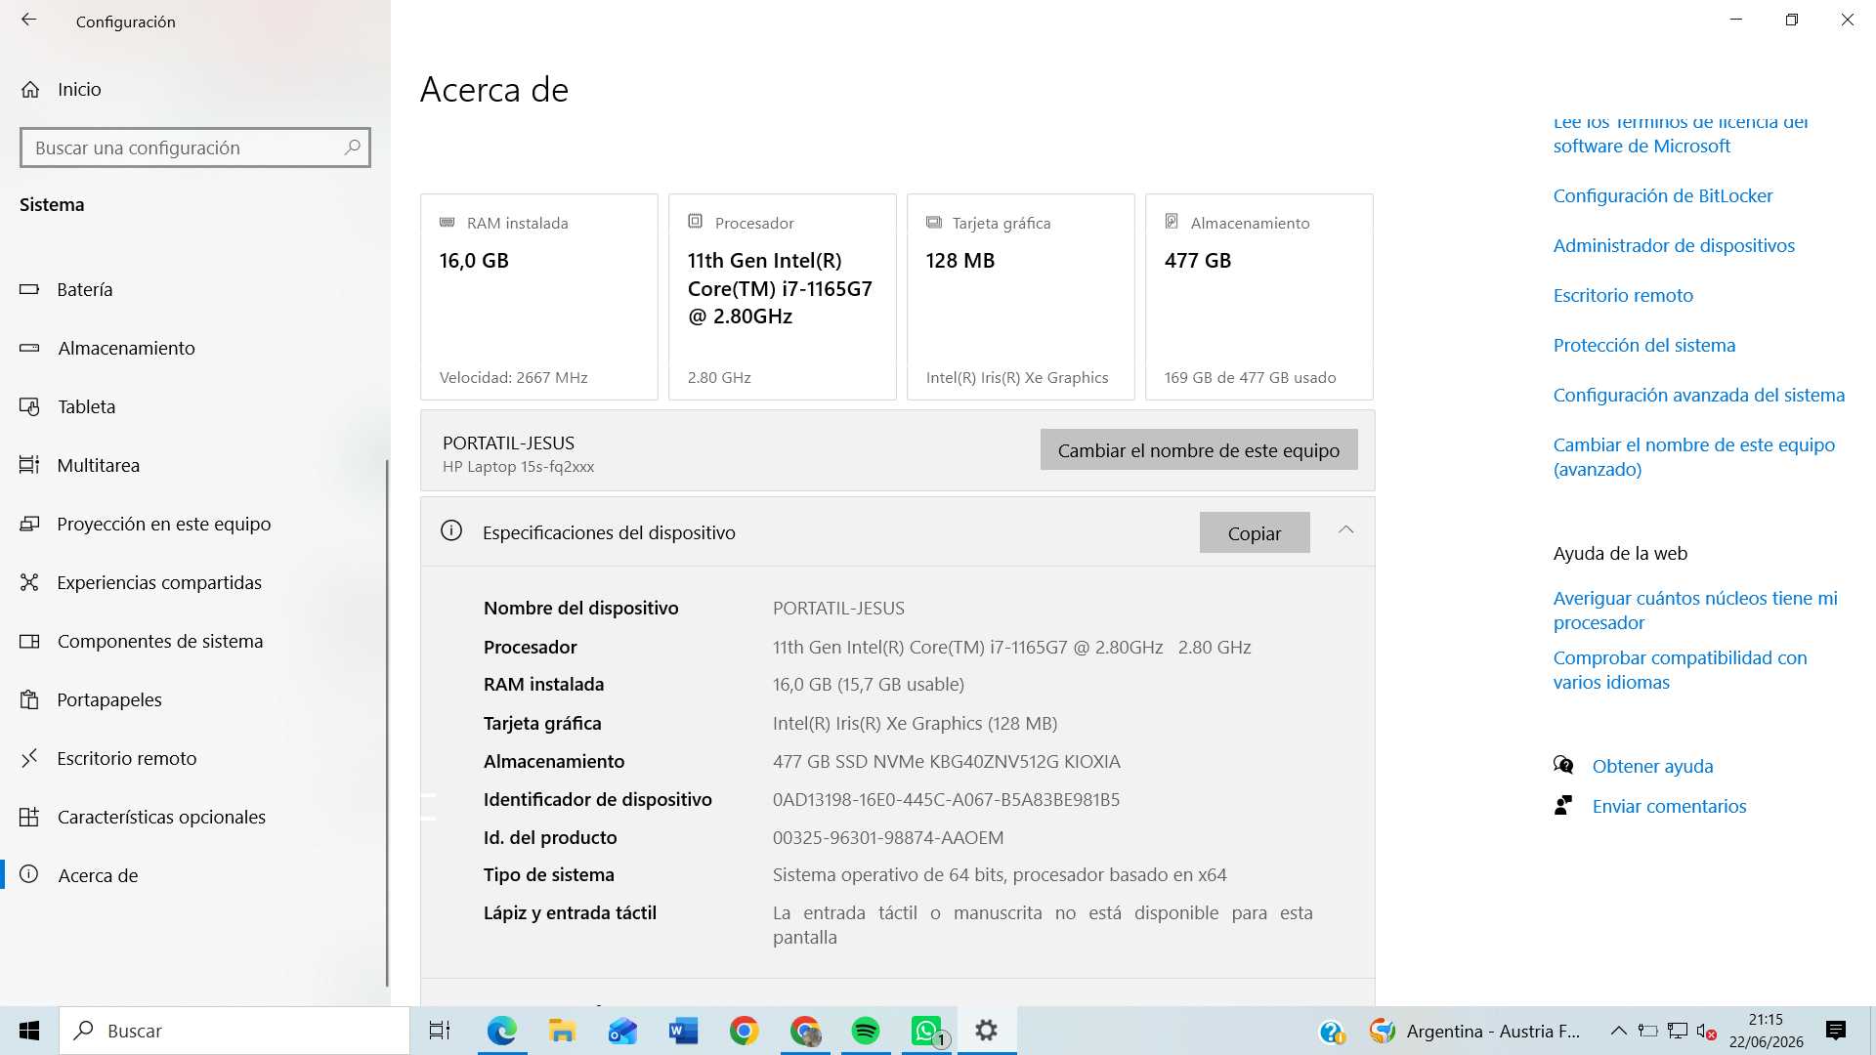Click Settings gear in taskbar

click(x=987, y=1031)
